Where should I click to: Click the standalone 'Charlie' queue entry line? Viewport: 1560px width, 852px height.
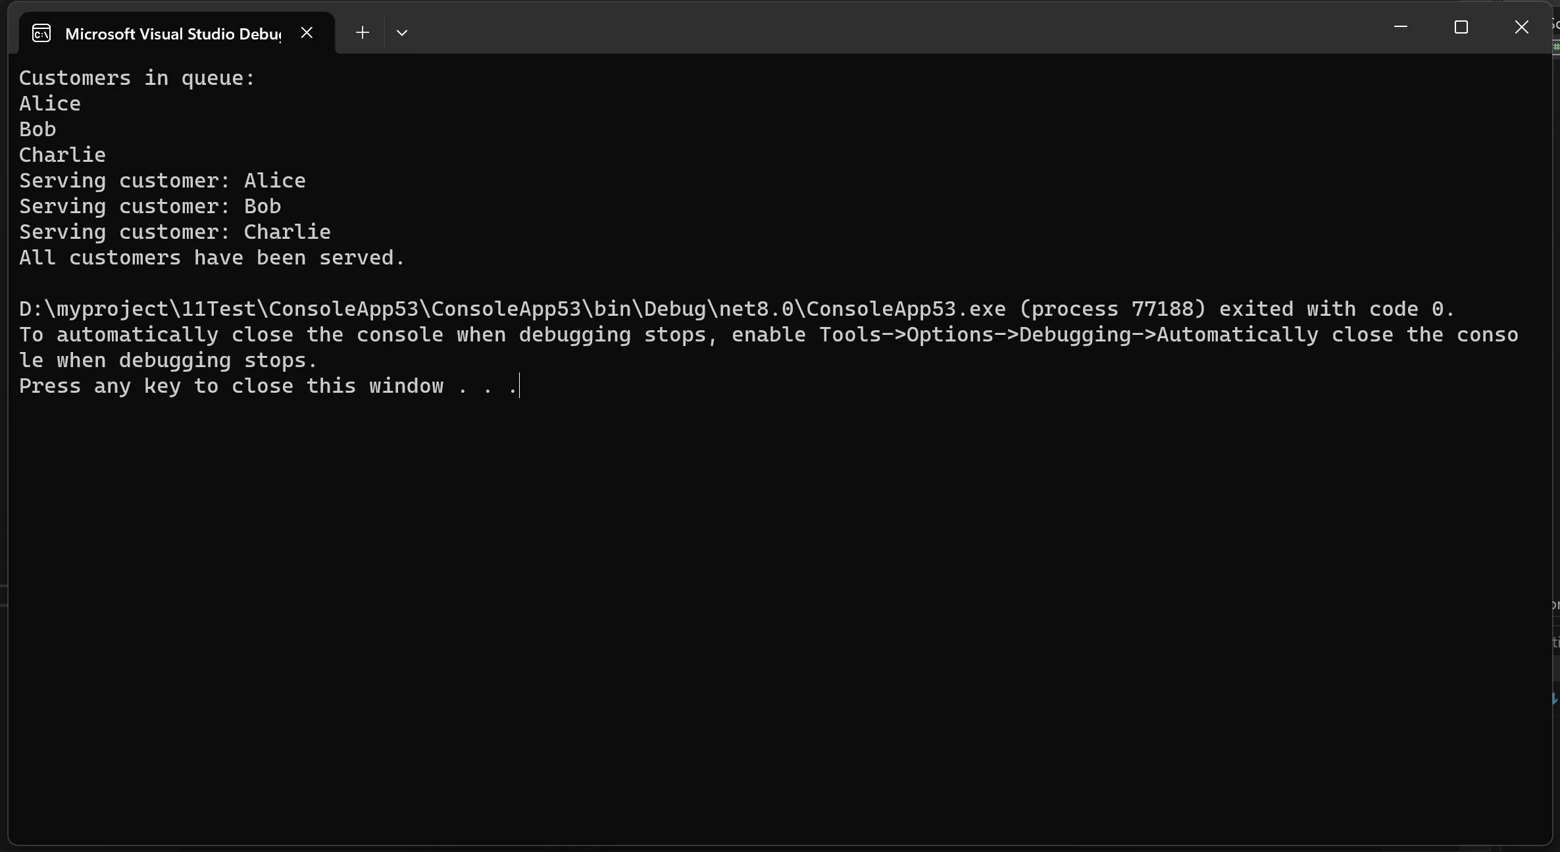(x=63, y=155)
